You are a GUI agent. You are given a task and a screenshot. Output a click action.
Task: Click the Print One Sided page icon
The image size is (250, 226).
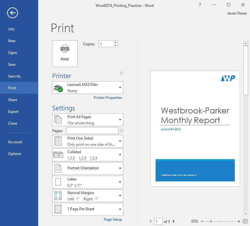(x=57, y=141)
